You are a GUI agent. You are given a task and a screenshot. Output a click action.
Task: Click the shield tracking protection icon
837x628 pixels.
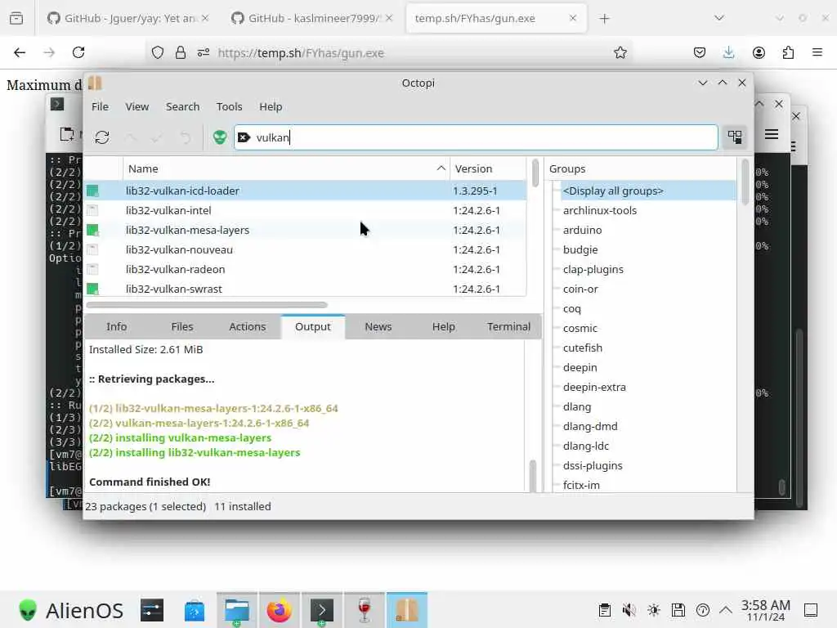pos(158,52)
